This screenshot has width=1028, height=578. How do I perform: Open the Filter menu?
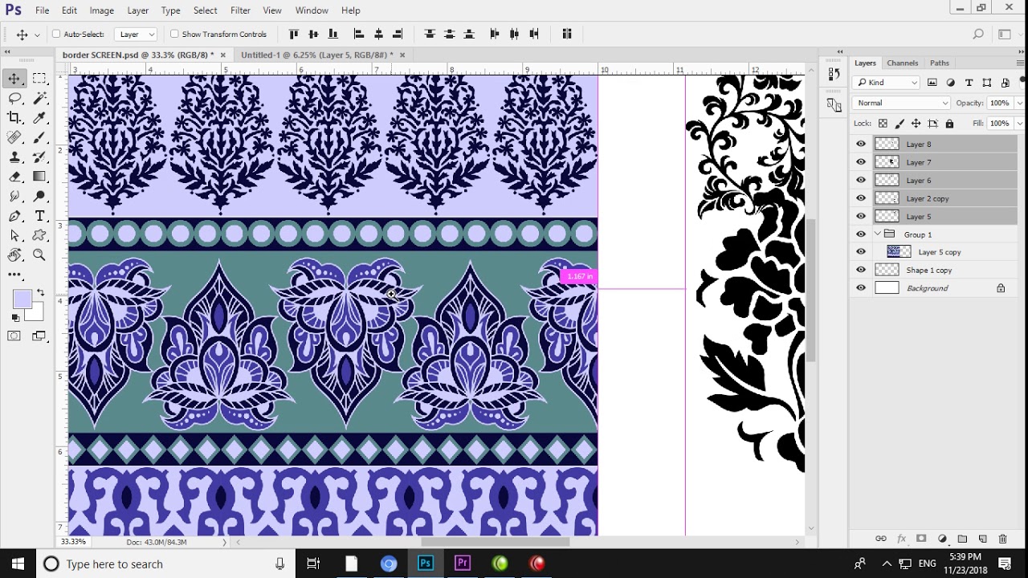tap(240, 10)
